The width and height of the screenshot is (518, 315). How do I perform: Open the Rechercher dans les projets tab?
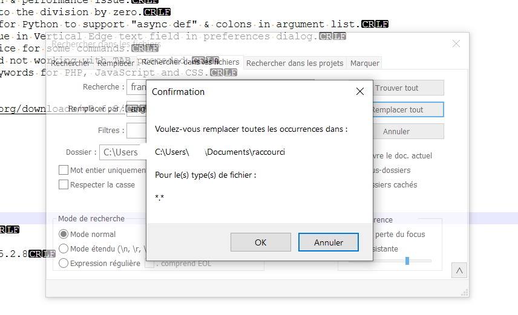click(295, 63)
